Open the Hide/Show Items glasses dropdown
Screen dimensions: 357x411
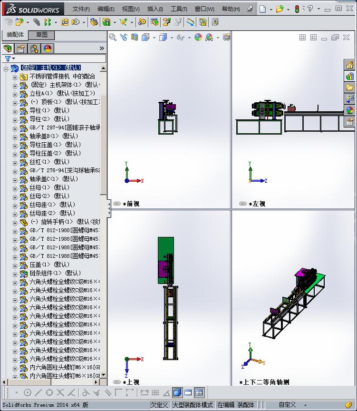189,38
